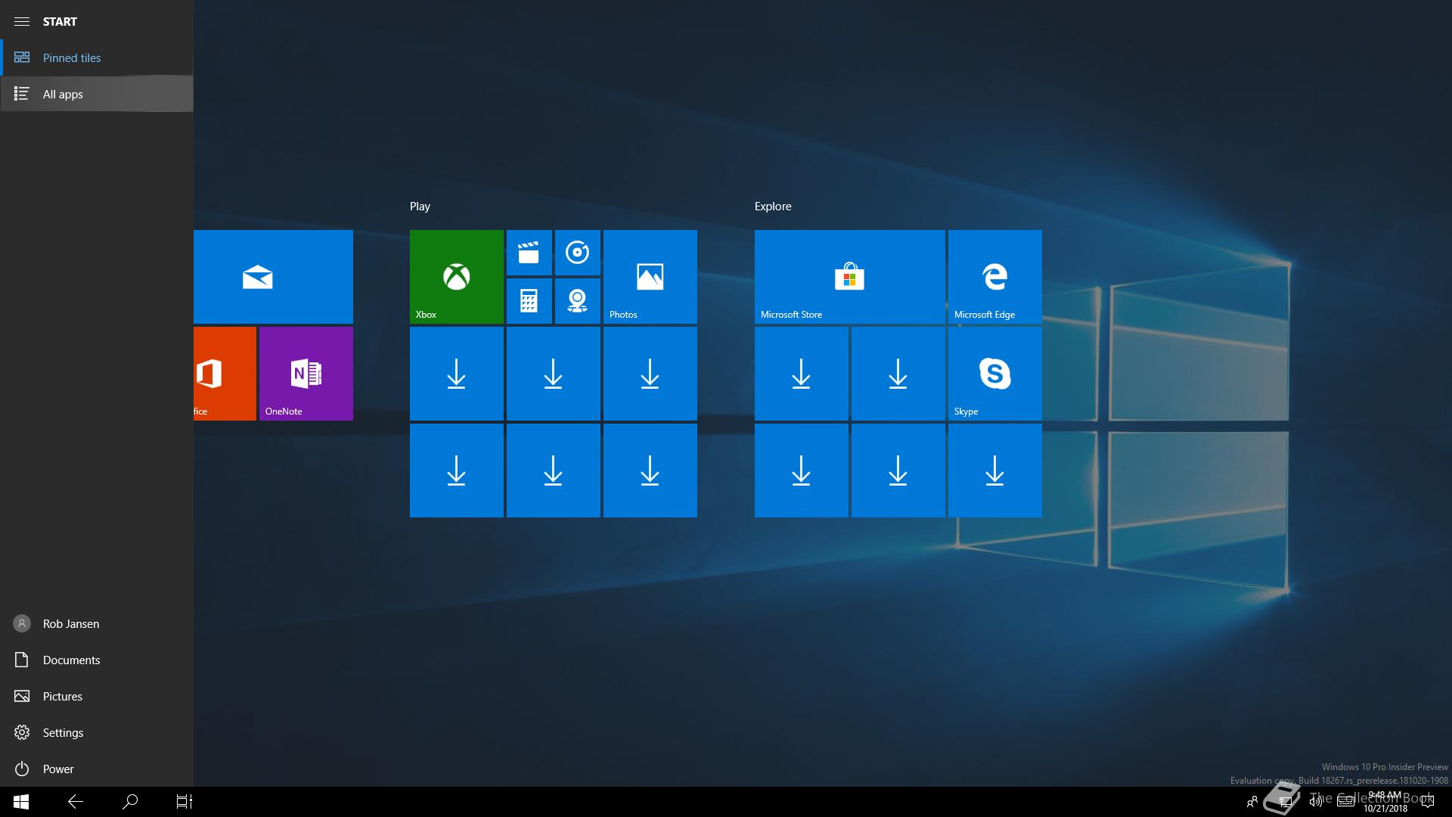
Task: Click the taskbar Back arrow
Action: pyautogui.click(x=76, y=802)
